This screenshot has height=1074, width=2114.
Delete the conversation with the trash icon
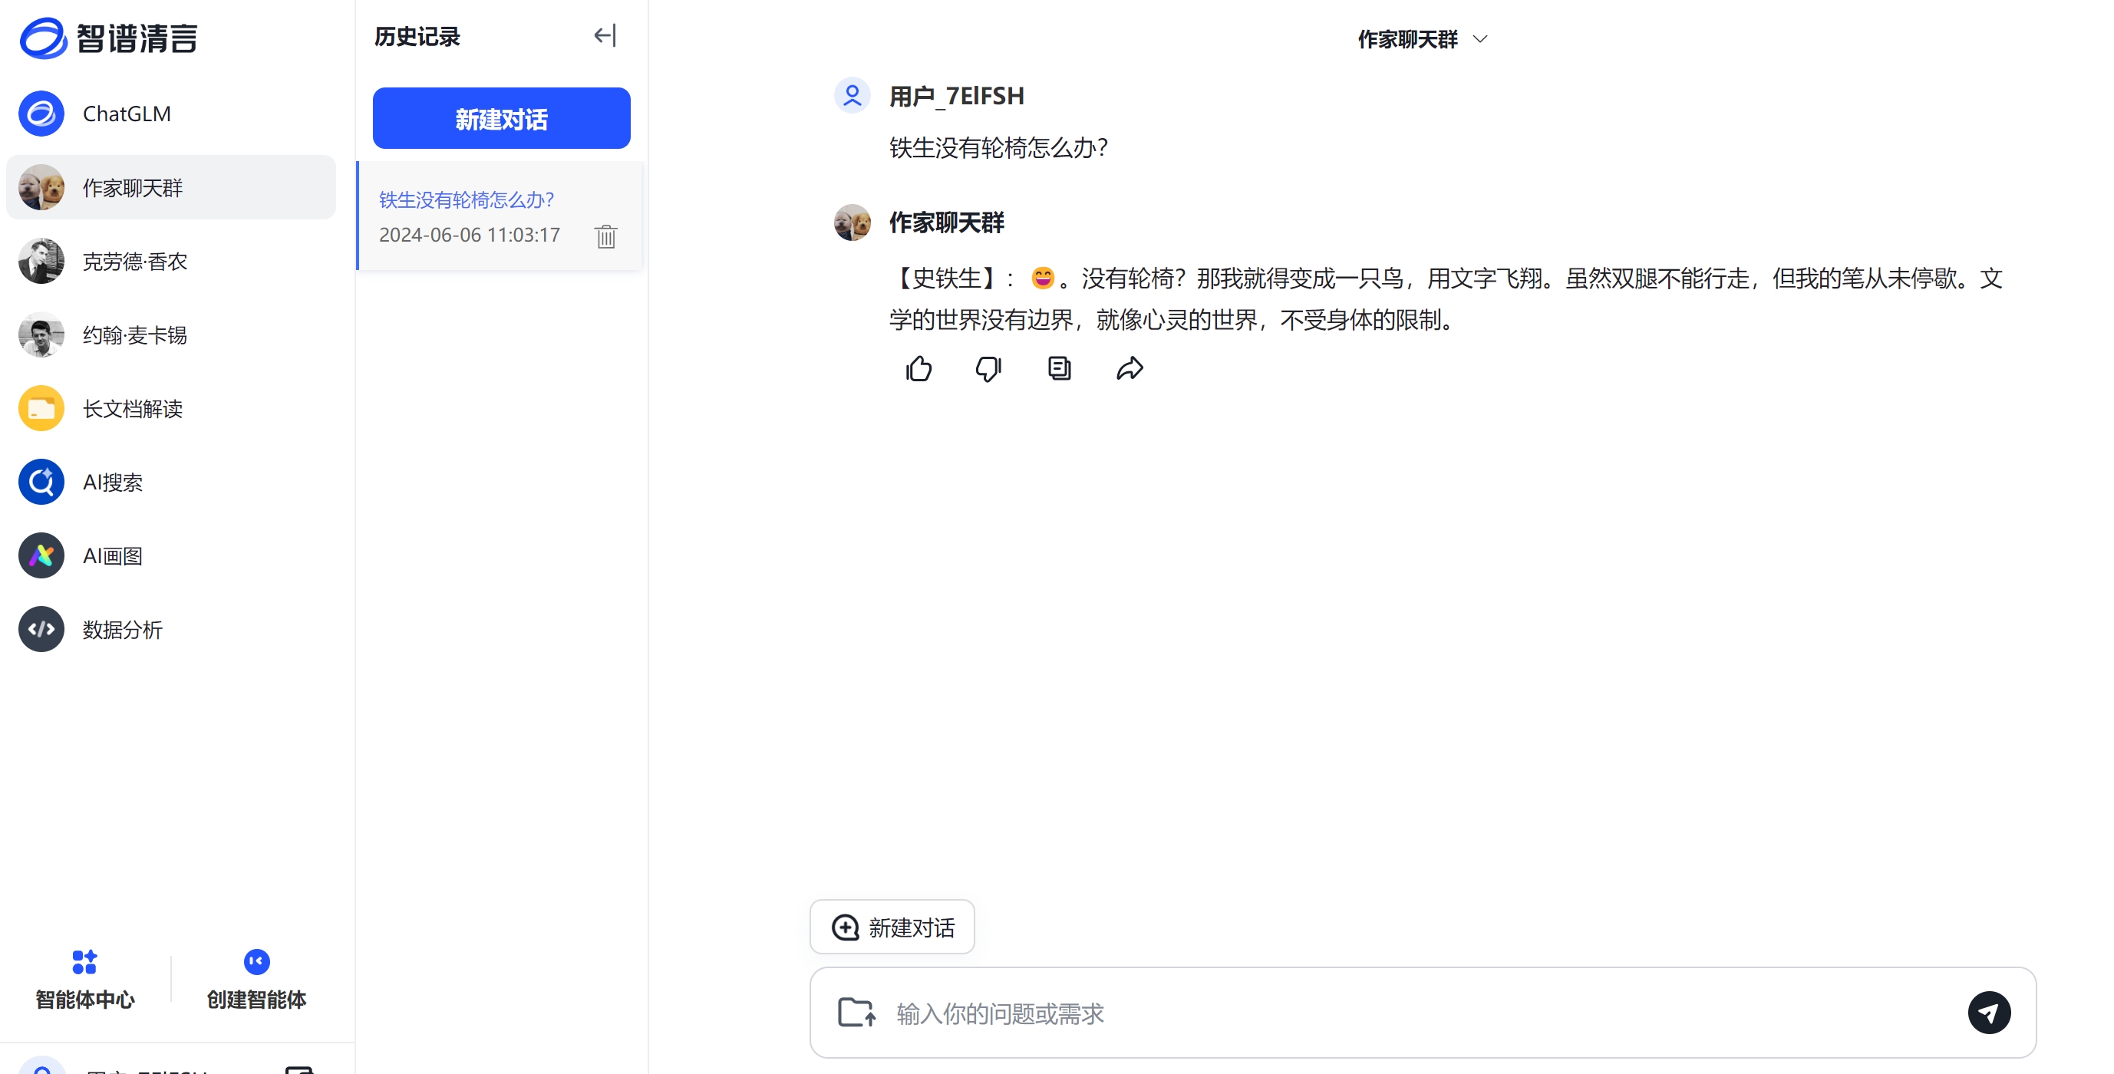point(605,236)
